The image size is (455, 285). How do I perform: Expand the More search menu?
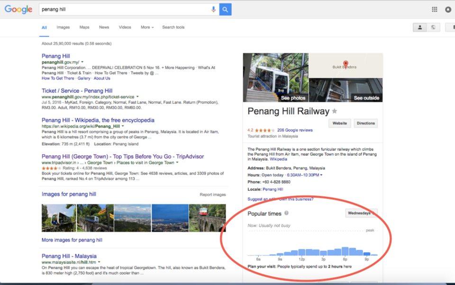click(x=147, y=27)
